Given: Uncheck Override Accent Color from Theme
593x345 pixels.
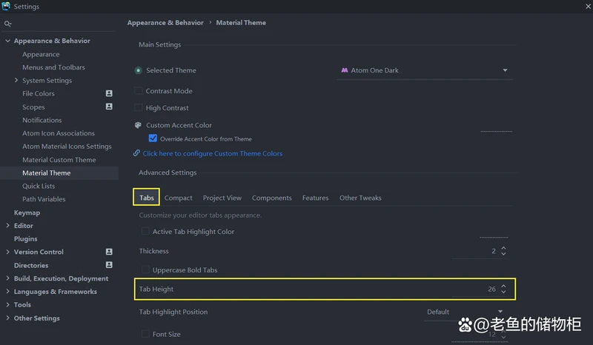Looking at the screenshot, I should tap(153, 138).
